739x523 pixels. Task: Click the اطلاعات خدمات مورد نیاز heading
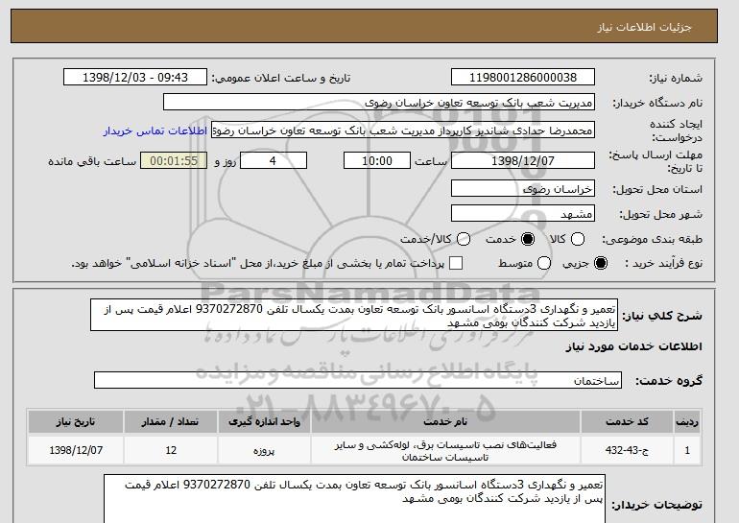tap(633, 346)
